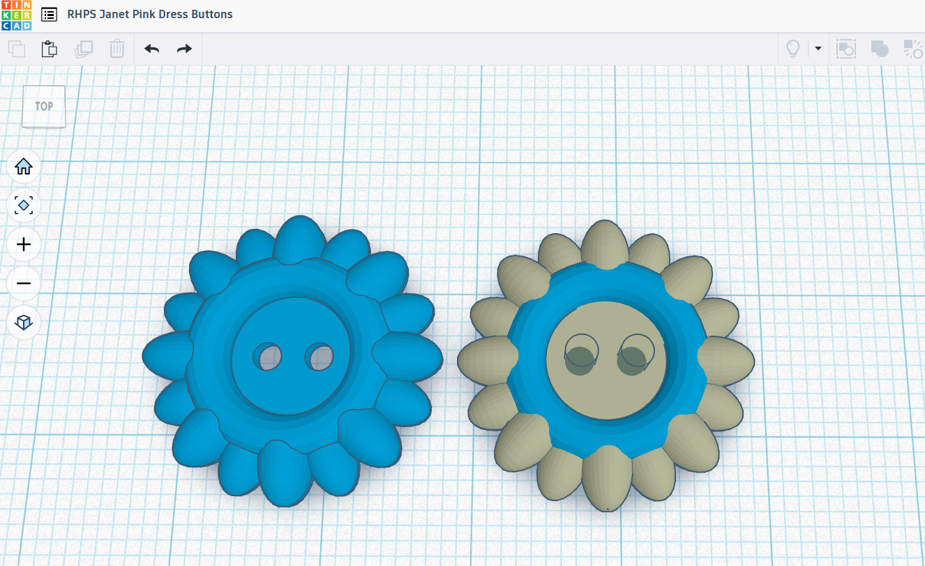This screenshot has width=925, height=566.
Task: Toggle perspective/orthographic view cube icon
Action: [24, 322]
